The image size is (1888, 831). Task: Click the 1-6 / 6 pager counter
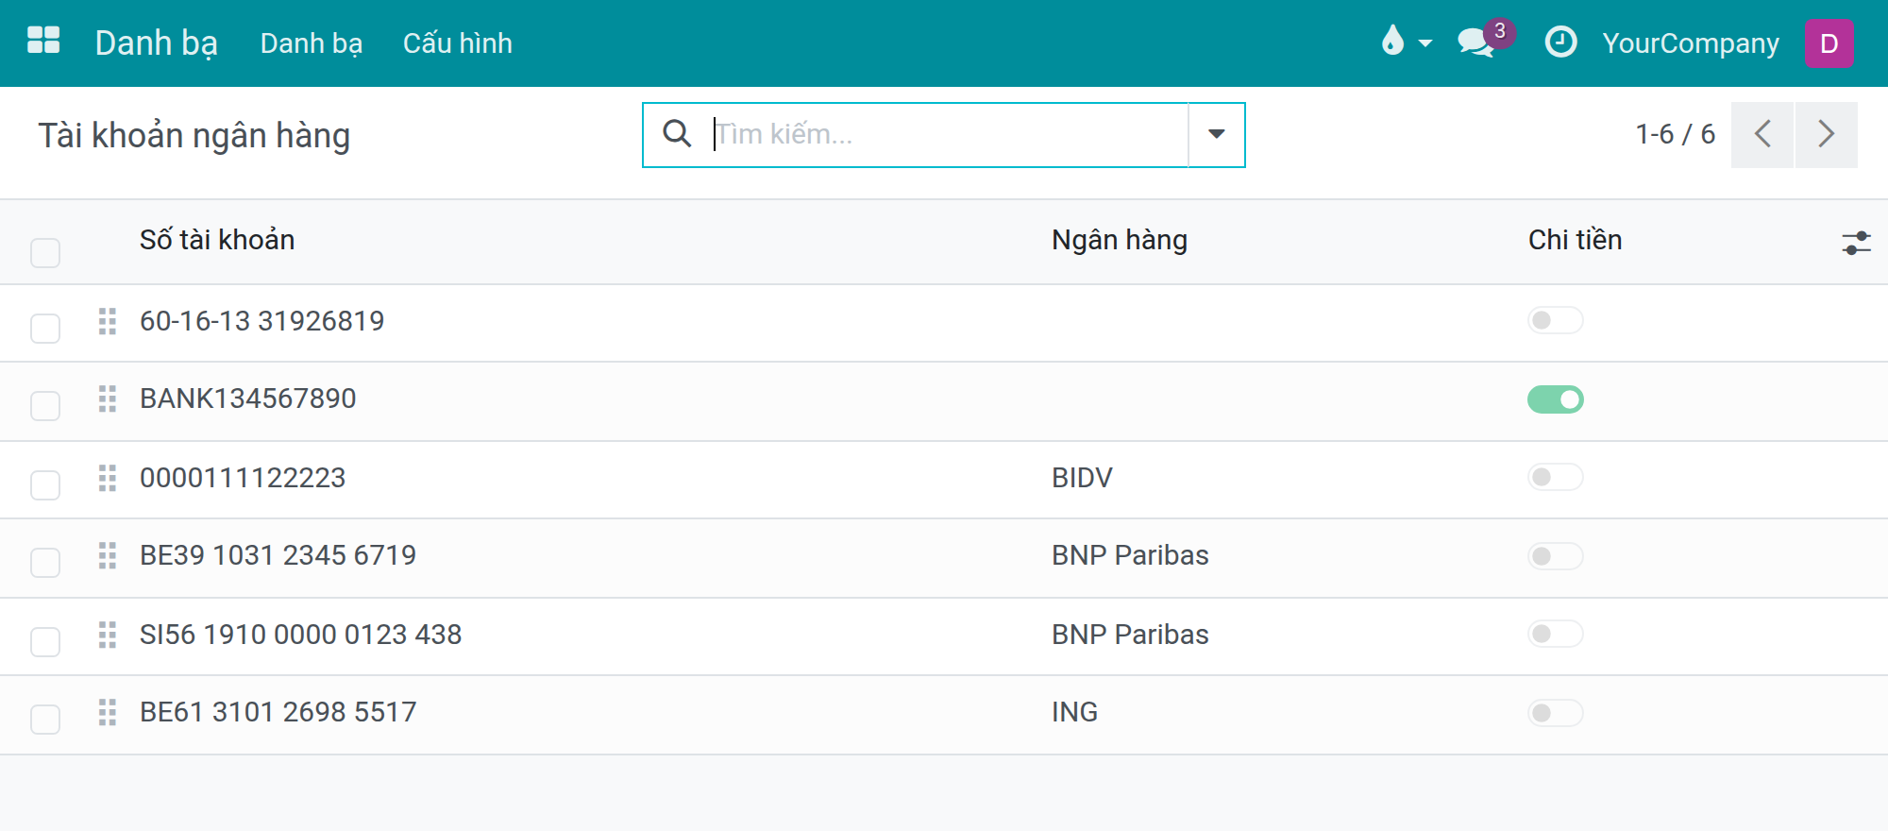[1676, 134]
